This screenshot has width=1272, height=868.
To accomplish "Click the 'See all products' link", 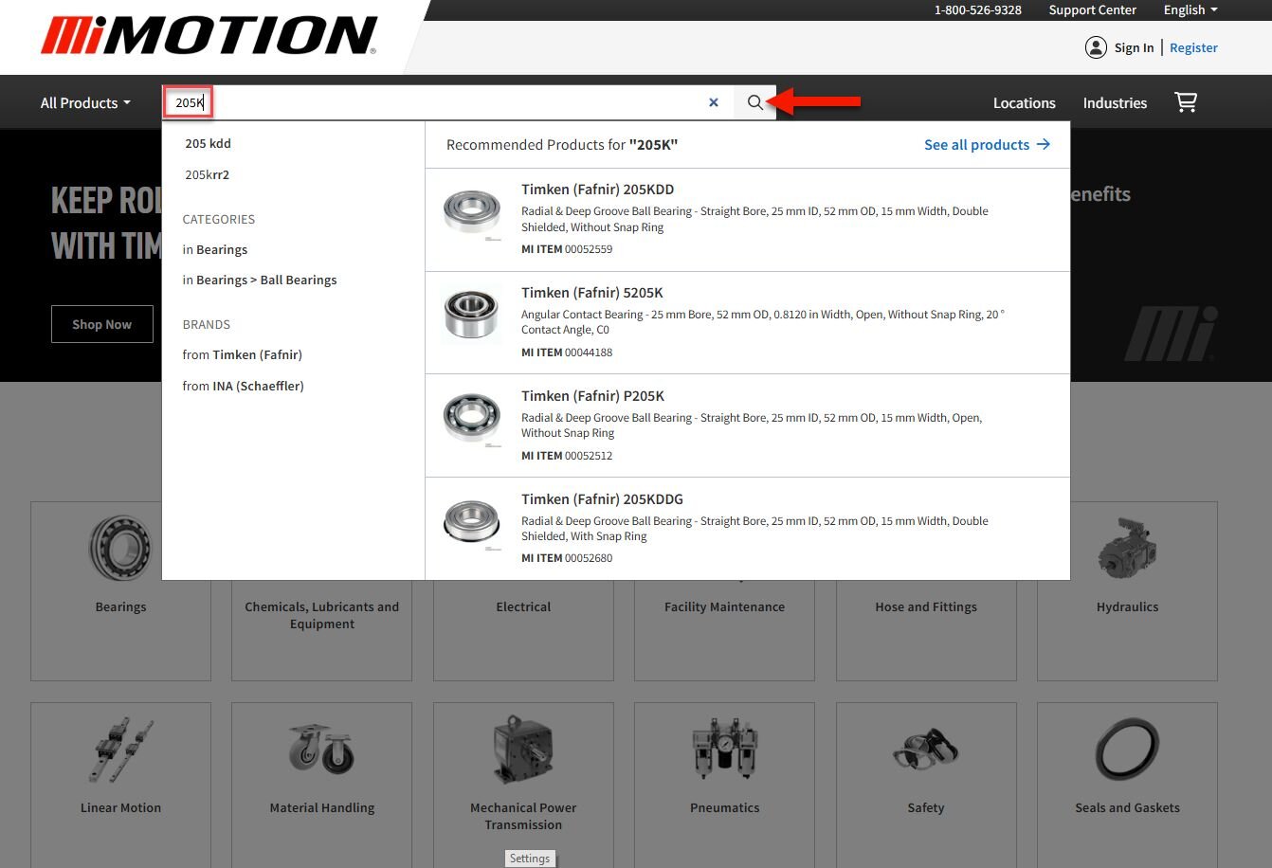I will click(x=986, y=145).
